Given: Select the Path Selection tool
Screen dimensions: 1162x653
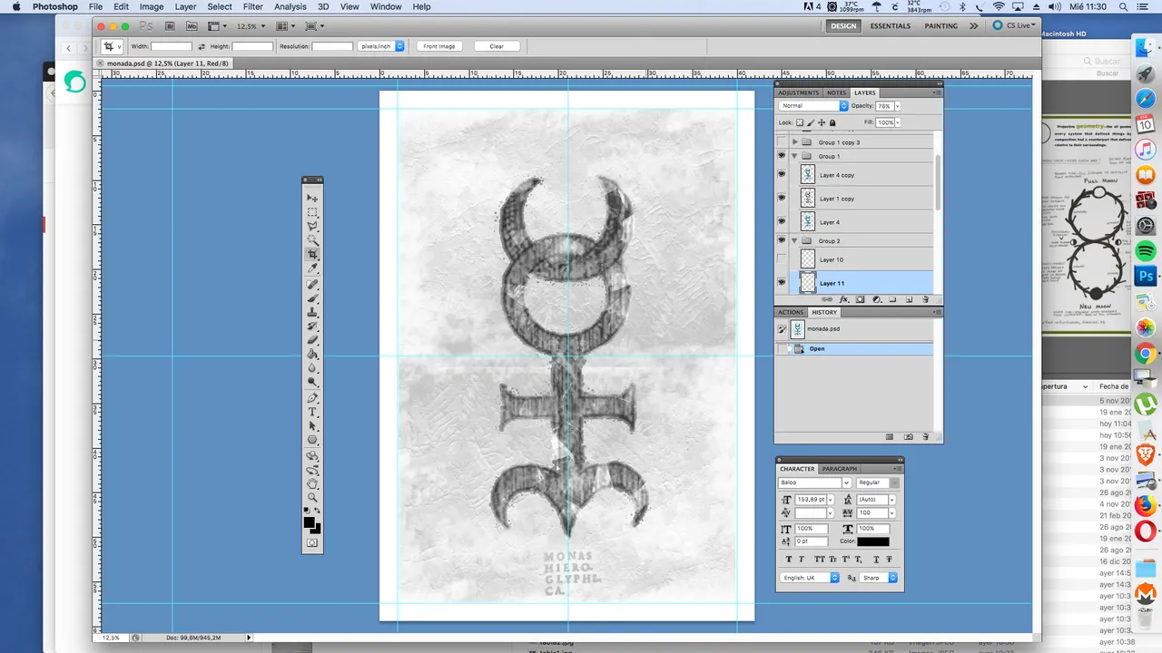Looking at the screenshot, I should coord(312,425).
